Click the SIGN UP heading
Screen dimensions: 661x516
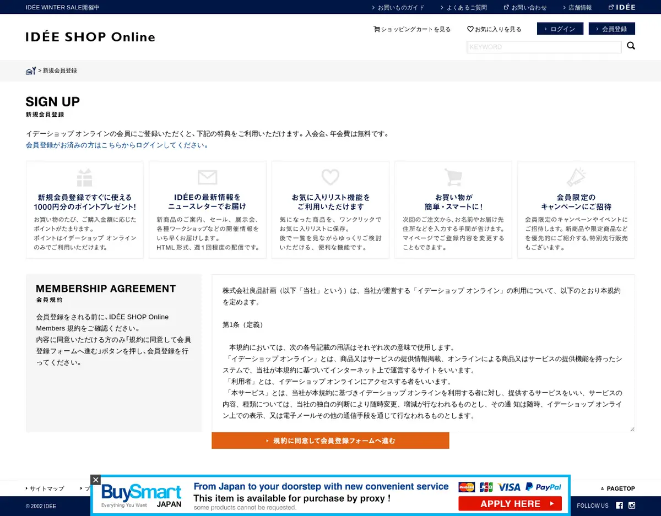(x=53, y=101)
